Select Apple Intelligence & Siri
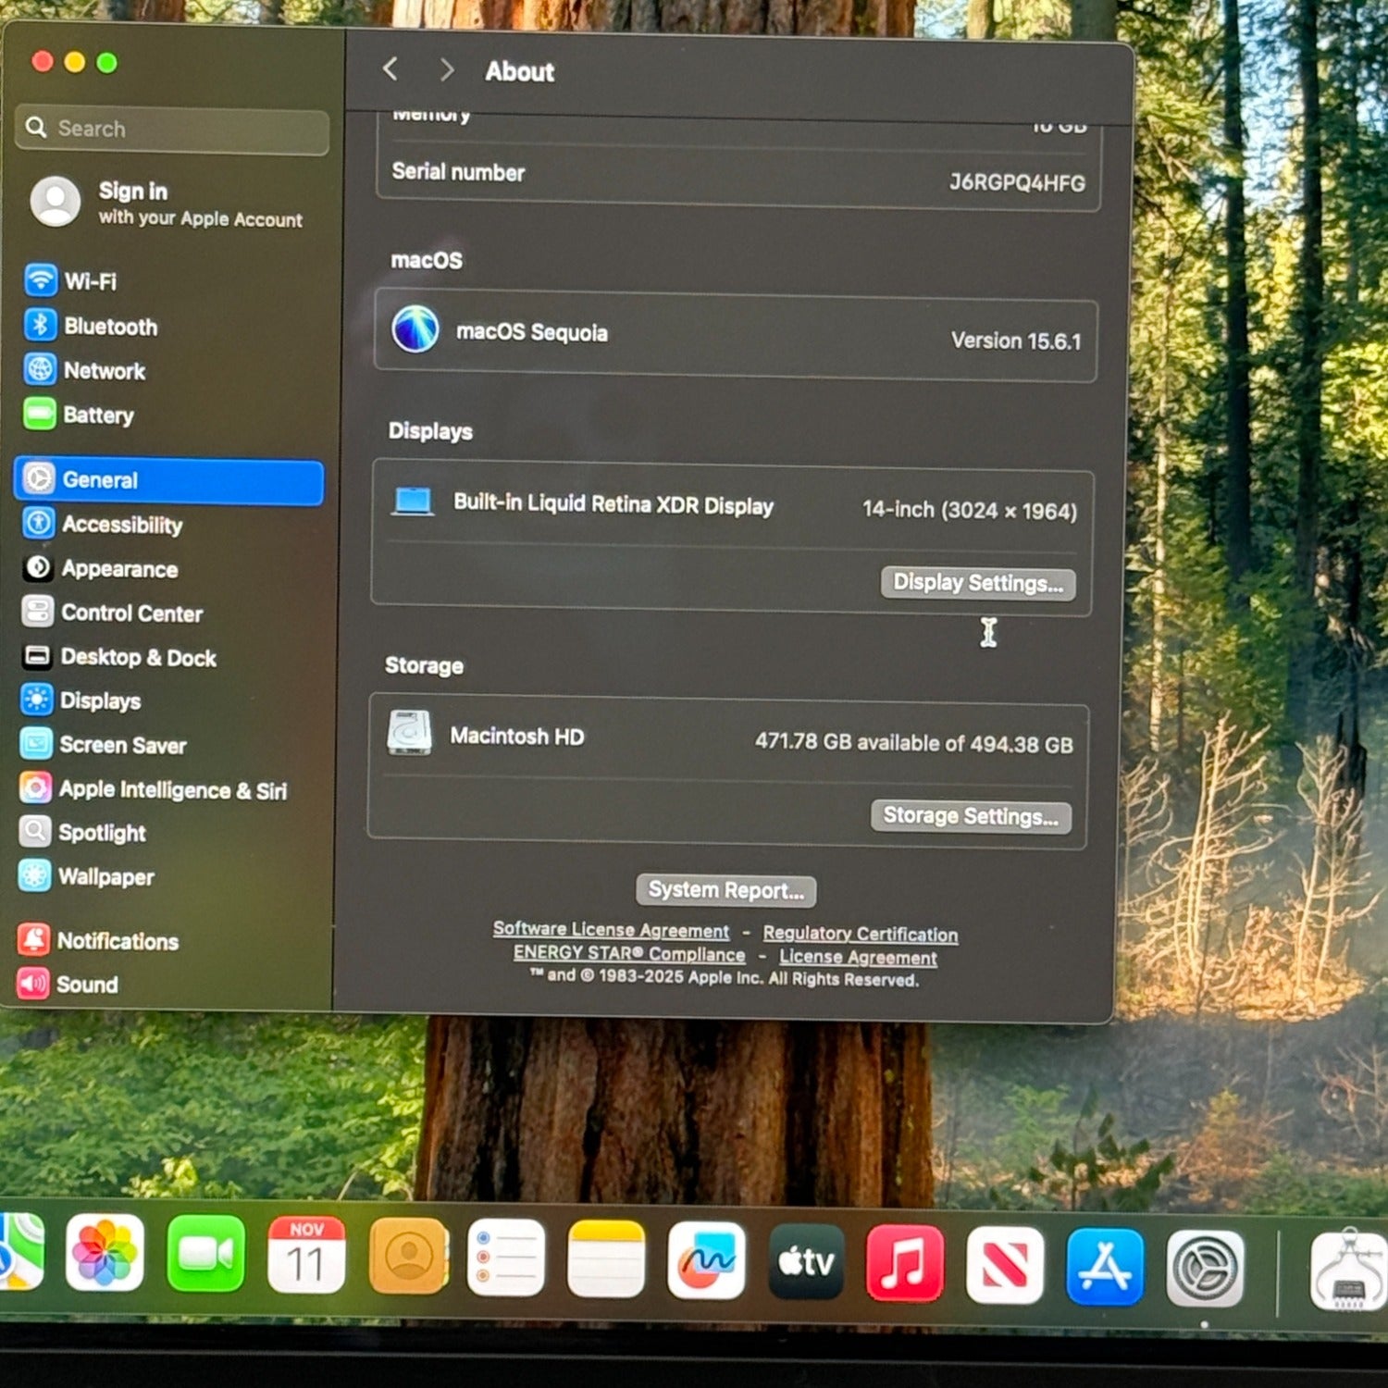 (172, 790)
